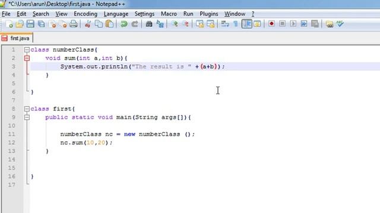The width and height of the screenshot is (380, 213).
Task: Print the document using the printer icon
Action: click(74, 24)
